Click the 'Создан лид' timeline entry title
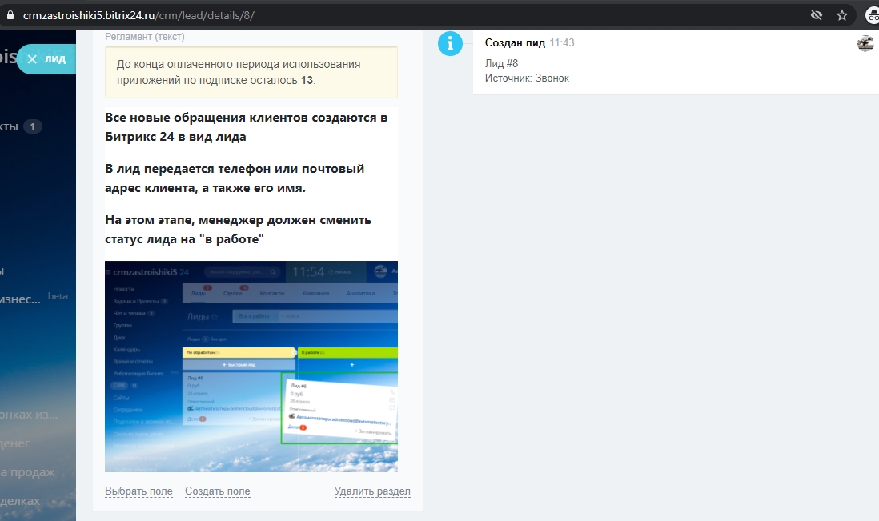This screenshot has height=521, width=879. click(515, 42)
